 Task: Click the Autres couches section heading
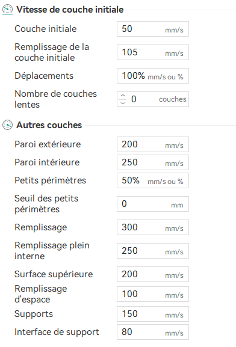49,125
